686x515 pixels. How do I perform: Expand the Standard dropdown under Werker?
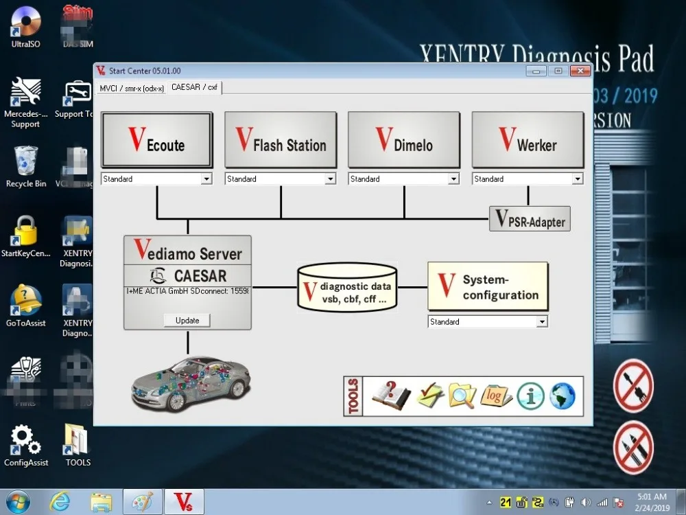point(578,179)
